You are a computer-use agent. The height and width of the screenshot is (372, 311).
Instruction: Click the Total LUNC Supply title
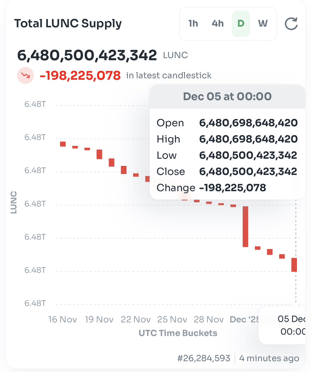[68, 24]
